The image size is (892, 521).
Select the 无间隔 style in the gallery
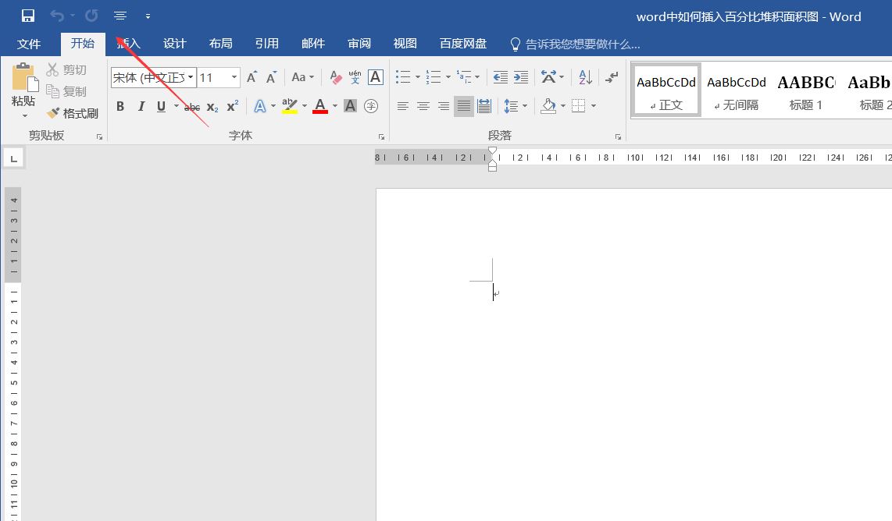(x=736, y=89)
